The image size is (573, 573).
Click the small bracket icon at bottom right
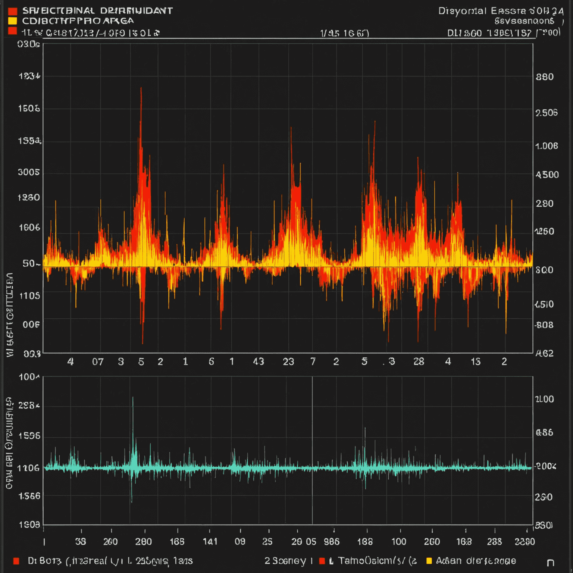pos(550,563)
